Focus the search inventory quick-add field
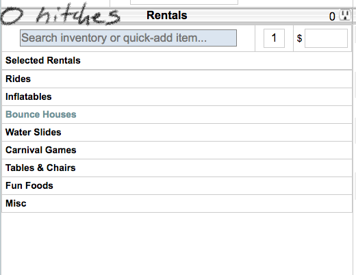This screenshot has width=356, height=275. (x=128, y=38)
